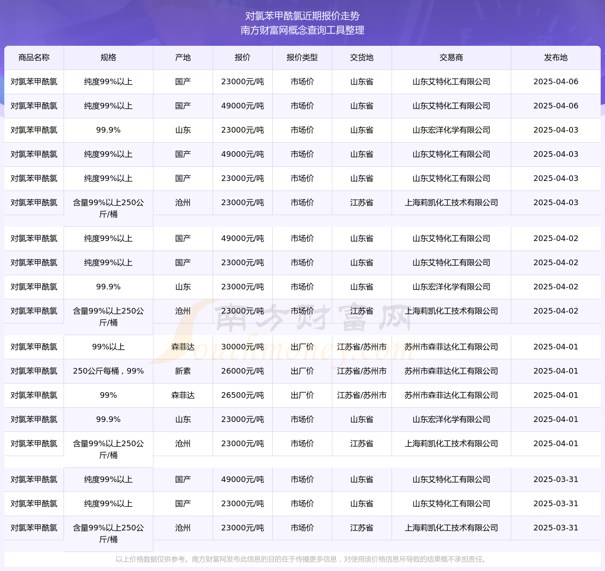Click 23000元/吨 price in the 2025-04-06 row
This screenshot has width=605, height=571.
point(242,82)
